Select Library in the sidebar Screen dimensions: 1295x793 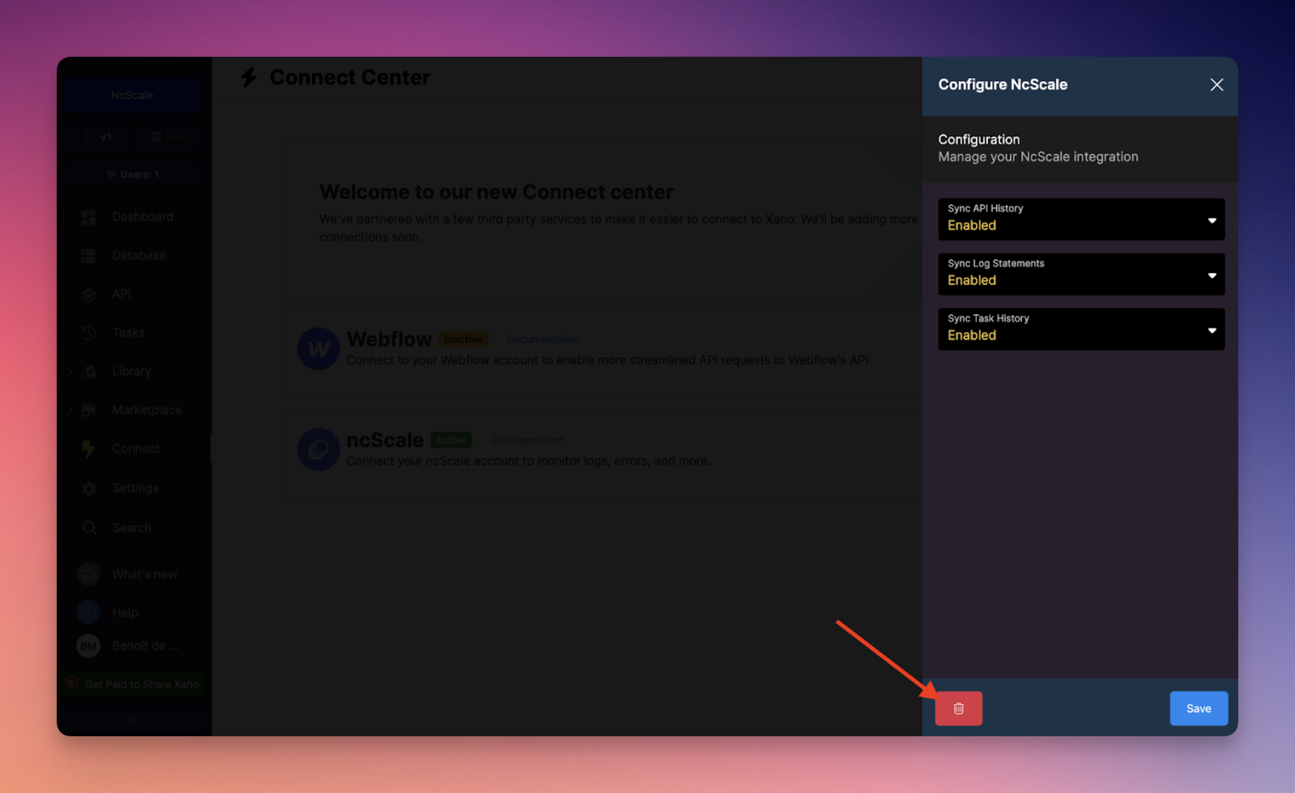pos(131,371)
